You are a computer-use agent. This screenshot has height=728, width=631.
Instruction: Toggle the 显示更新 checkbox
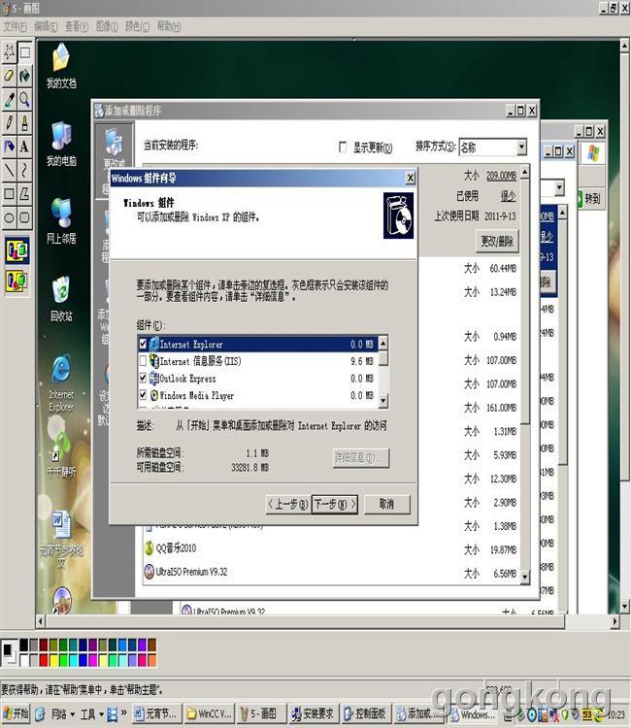[342, 148]
